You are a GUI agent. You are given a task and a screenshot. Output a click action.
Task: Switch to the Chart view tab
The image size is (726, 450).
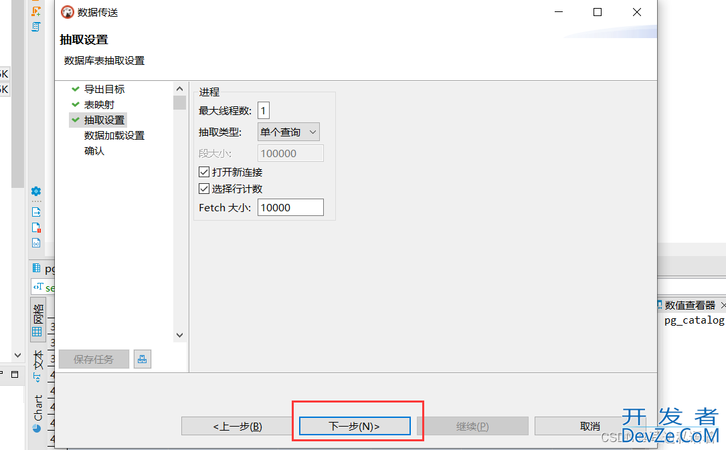(x=37, y=413)
